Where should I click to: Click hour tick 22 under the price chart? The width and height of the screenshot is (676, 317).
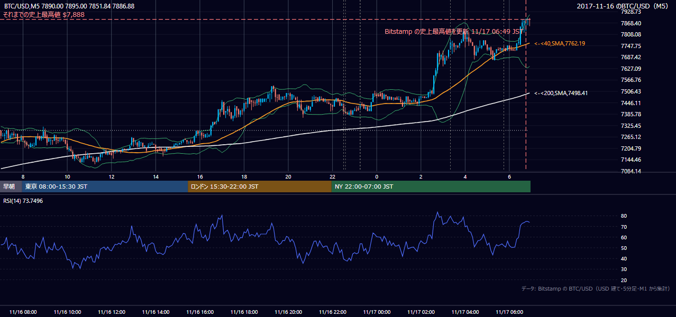[332, 176]
